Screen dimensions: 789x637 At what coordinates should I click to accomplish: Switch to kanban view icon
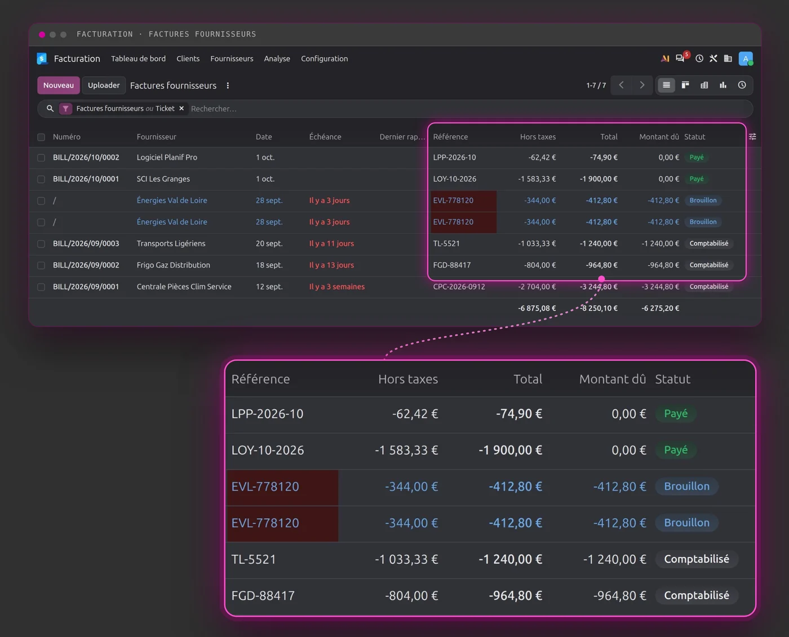click(685, 85)
